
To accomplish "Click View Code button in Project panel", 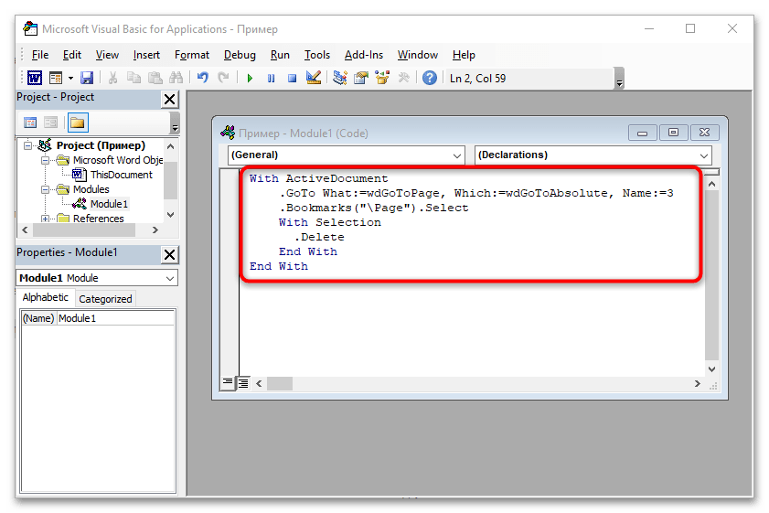I will point(30,123).
